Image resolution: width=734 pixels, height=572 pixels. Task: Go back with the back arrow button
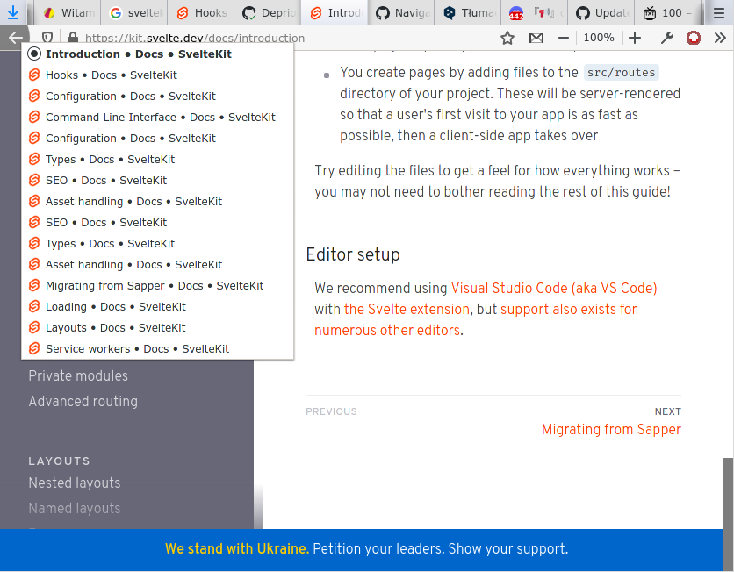(x=16, y=38)
